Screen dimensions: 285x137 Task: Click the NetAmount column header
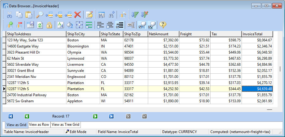click(163, 34)
